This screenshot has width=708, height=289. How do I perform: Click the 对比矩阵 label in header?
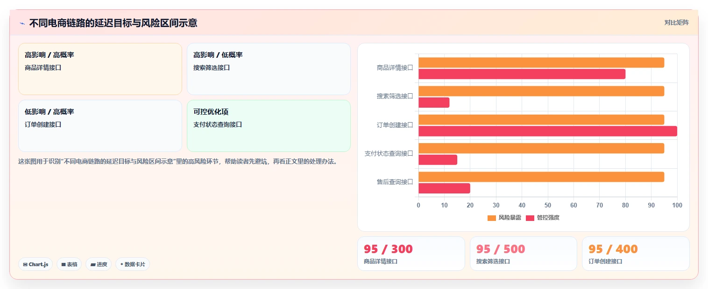pos(676,22)
